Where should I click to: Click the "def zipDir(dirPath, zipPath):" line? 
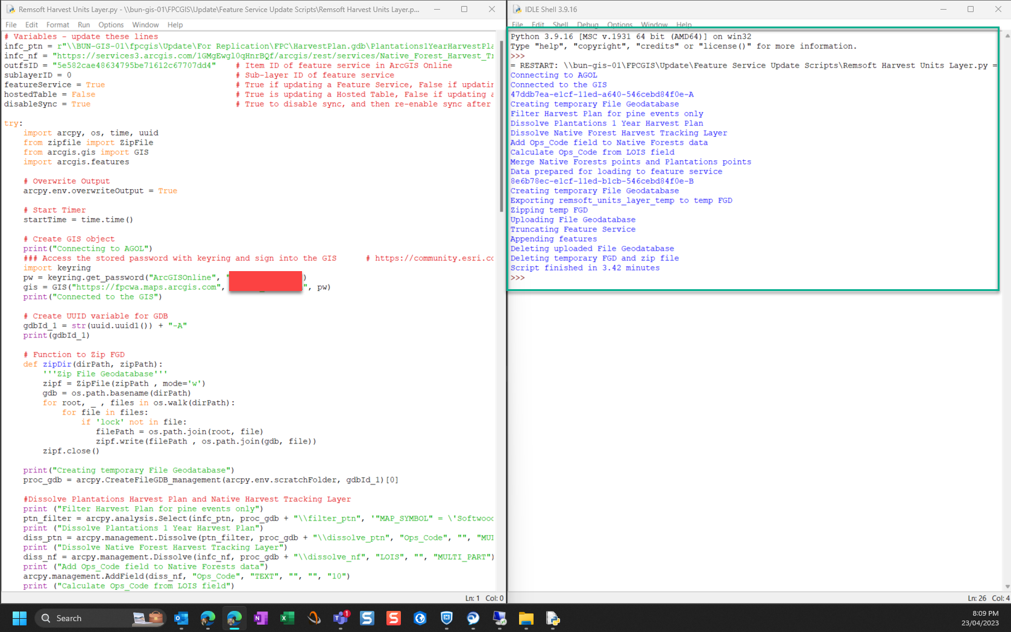tap(93, 364)
